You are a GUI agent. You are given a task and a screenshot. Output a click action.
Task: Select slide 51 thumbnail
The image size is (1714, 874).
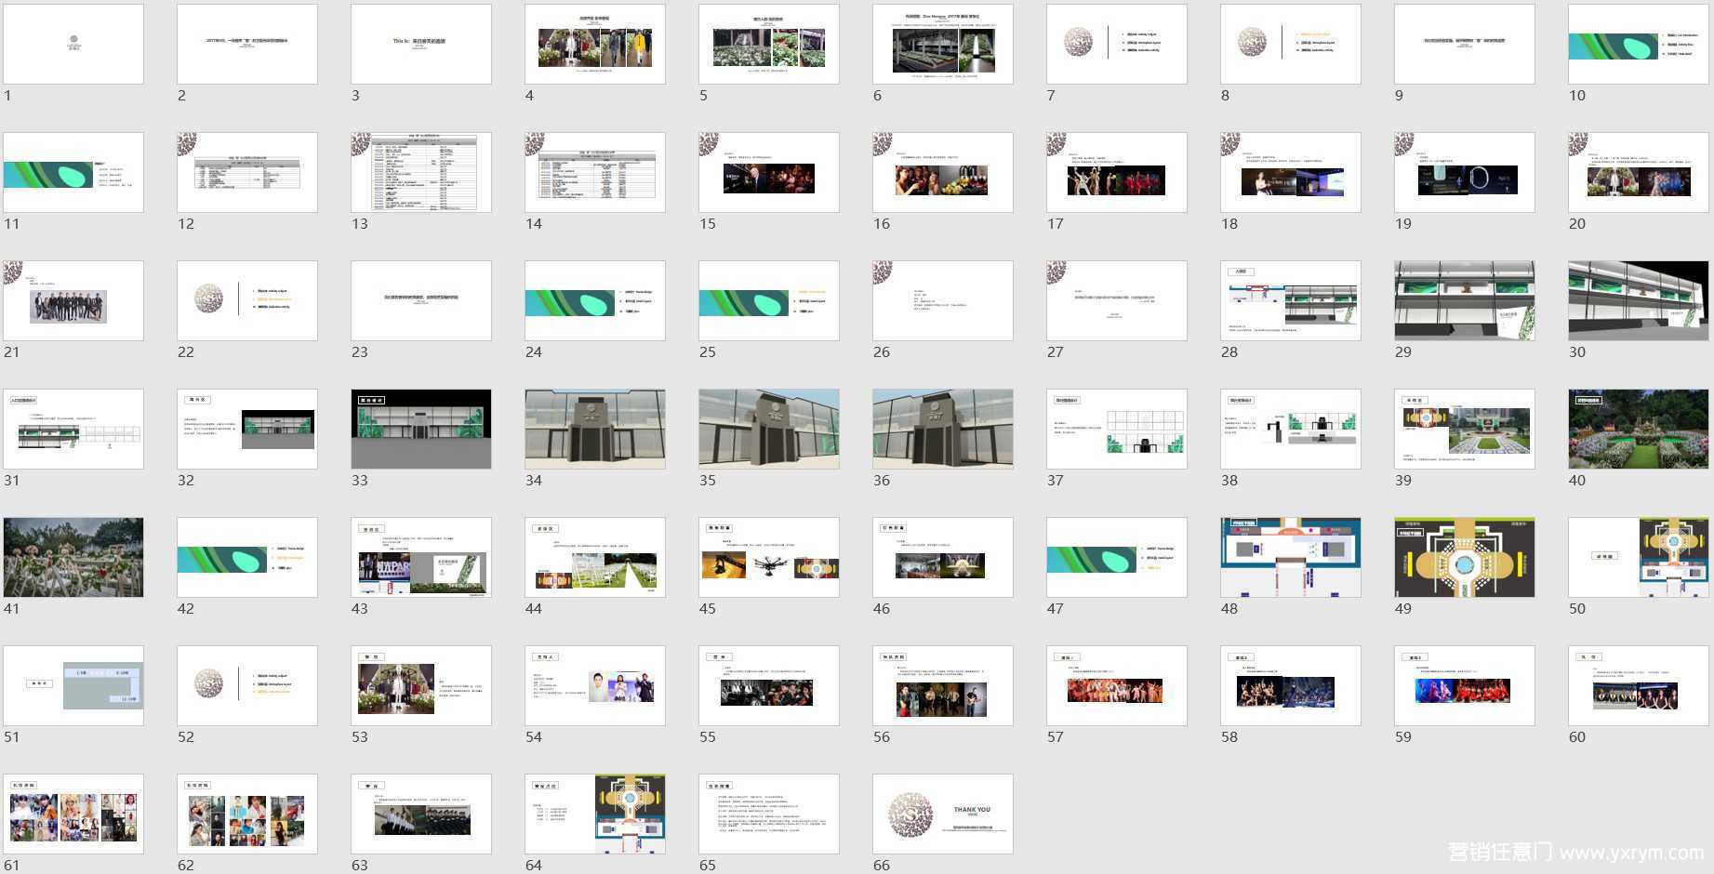(x=73, y=685)
